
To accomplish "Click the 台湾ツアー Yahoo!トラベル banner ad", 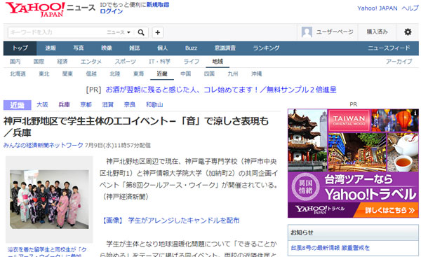I will click(353, 163).
